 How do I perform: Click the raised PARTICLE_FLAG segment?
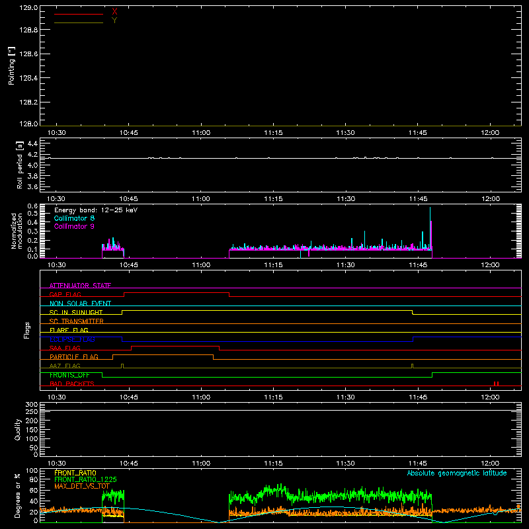pyautogui.click(x=163, y=355)
